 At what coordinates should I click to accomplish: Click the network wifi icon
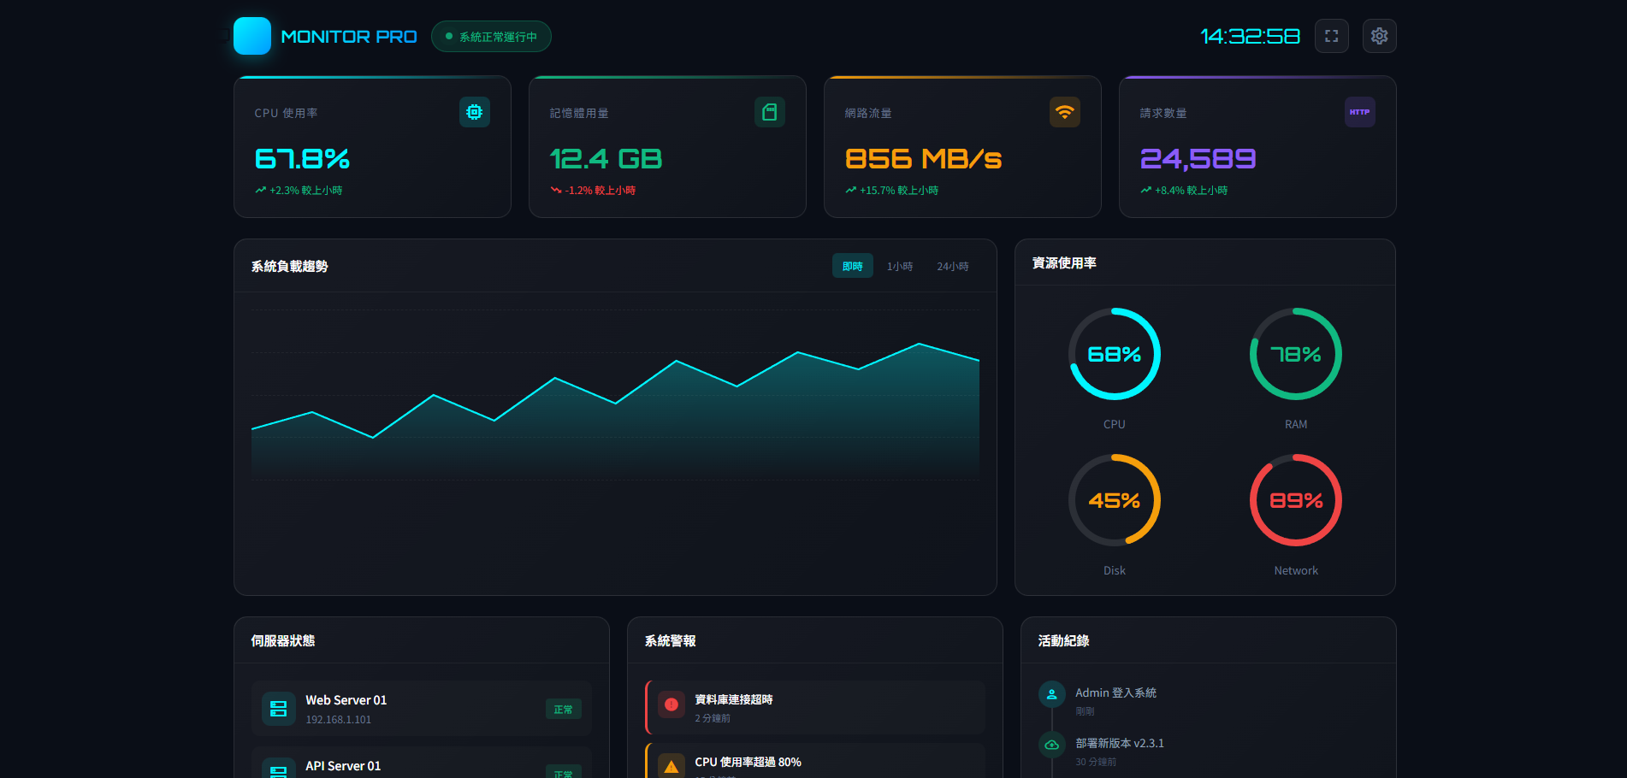[1064, 112]
